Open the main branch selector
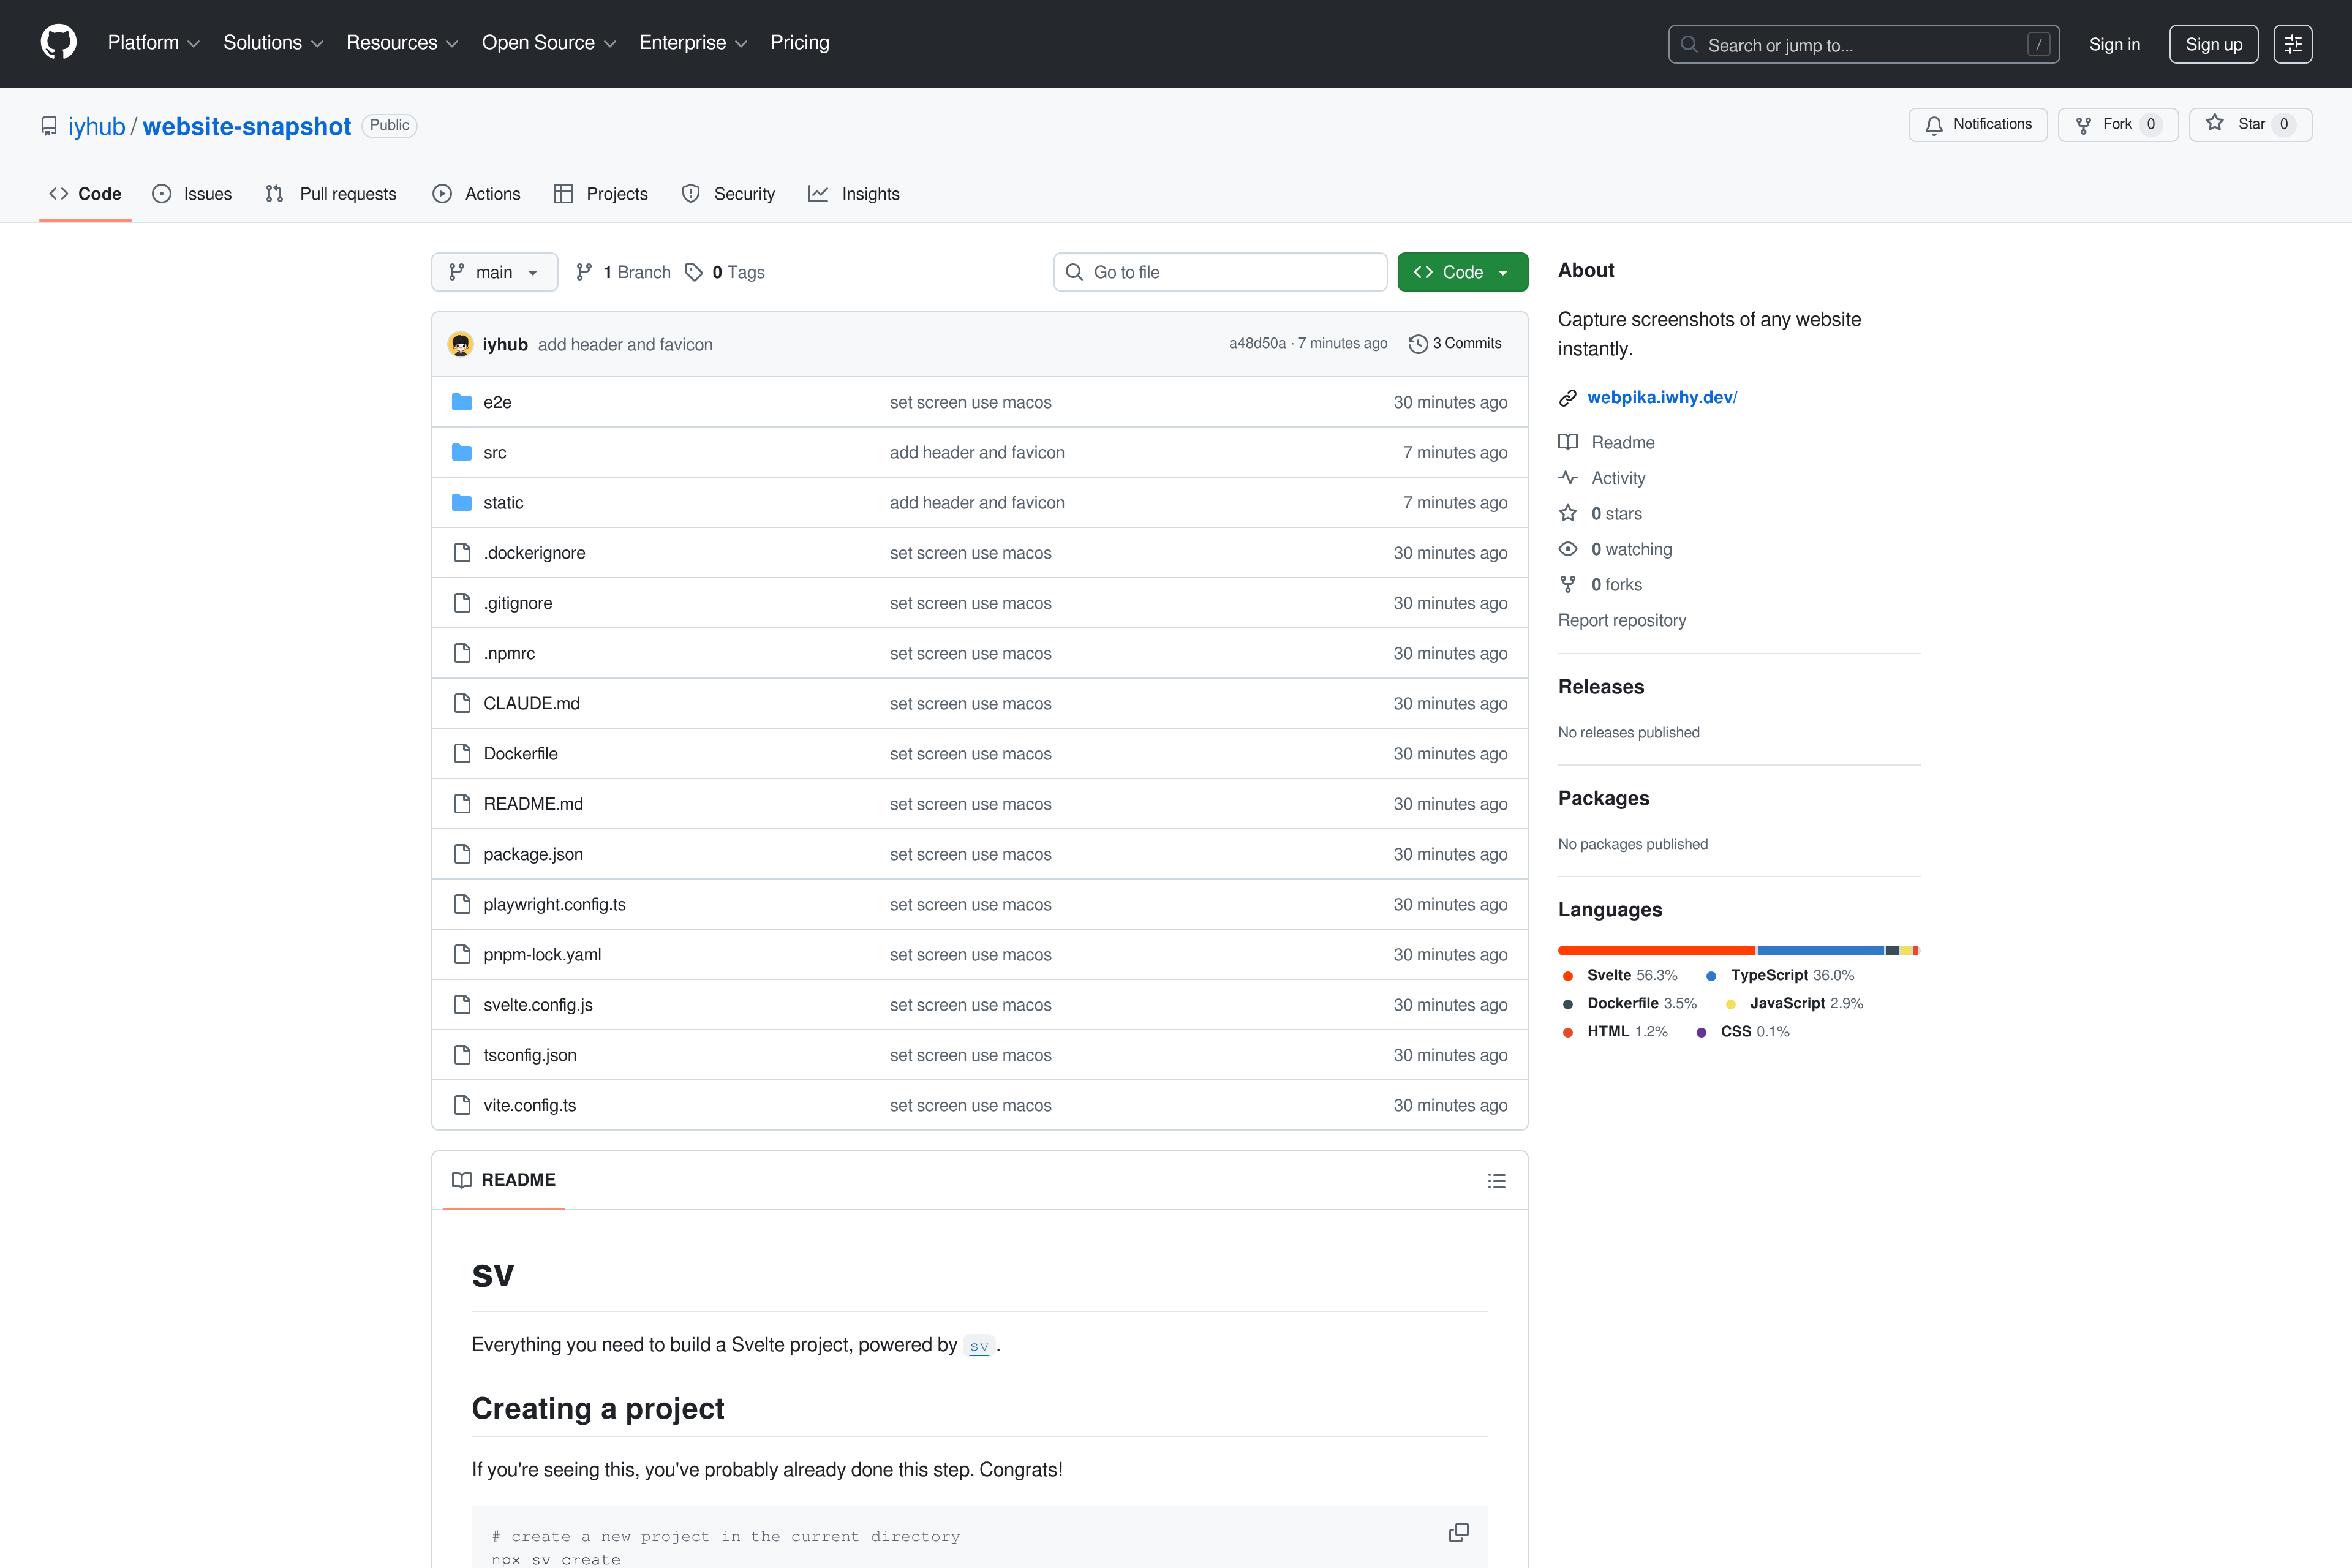This screenshot has width=2352, height=1568. coord(494,272)
